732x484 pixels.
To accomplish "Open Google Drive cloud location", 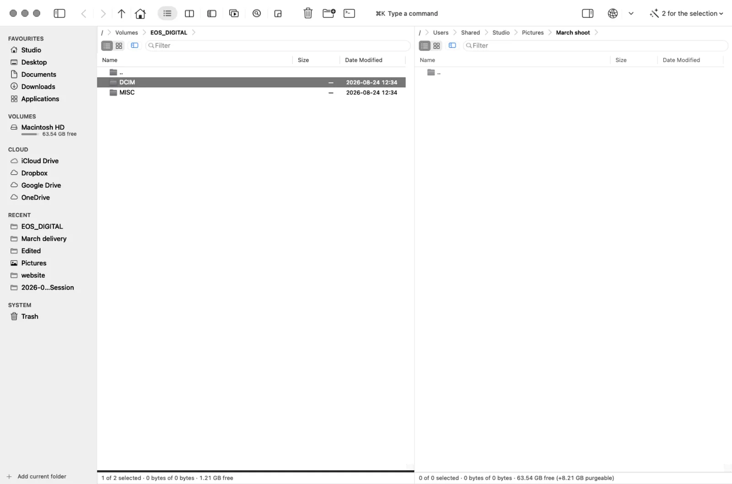I will [x=41, y=185].
